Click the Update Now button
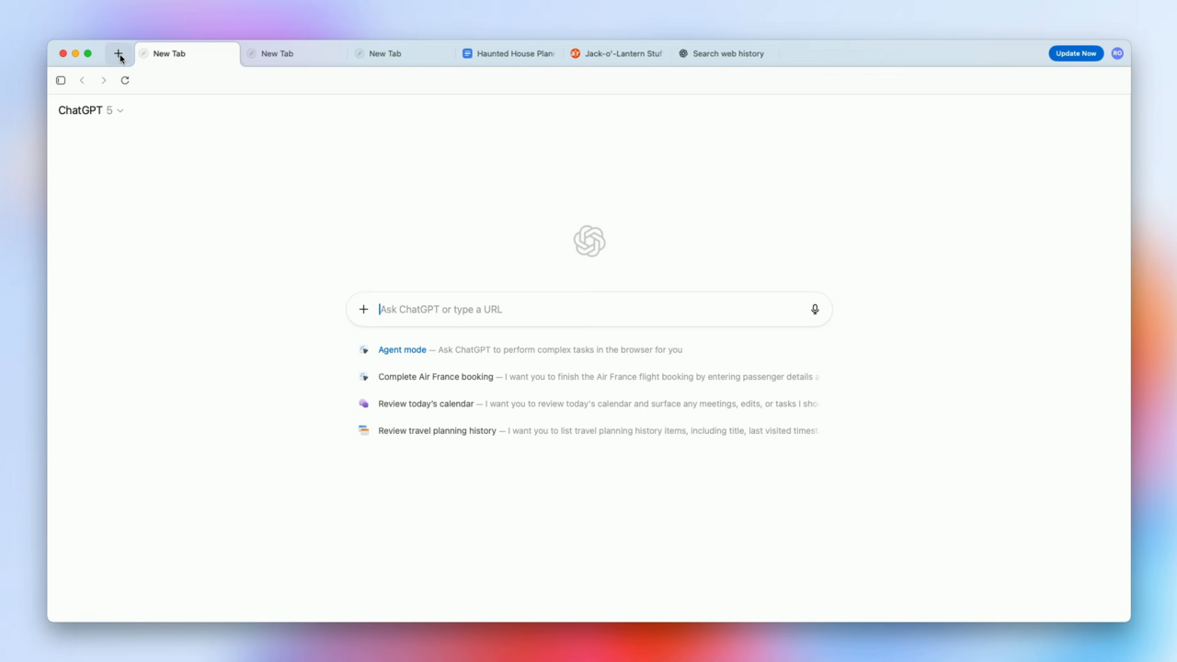The width and height of the screenshot is (1177, 662). click(x=1076, y=53)
